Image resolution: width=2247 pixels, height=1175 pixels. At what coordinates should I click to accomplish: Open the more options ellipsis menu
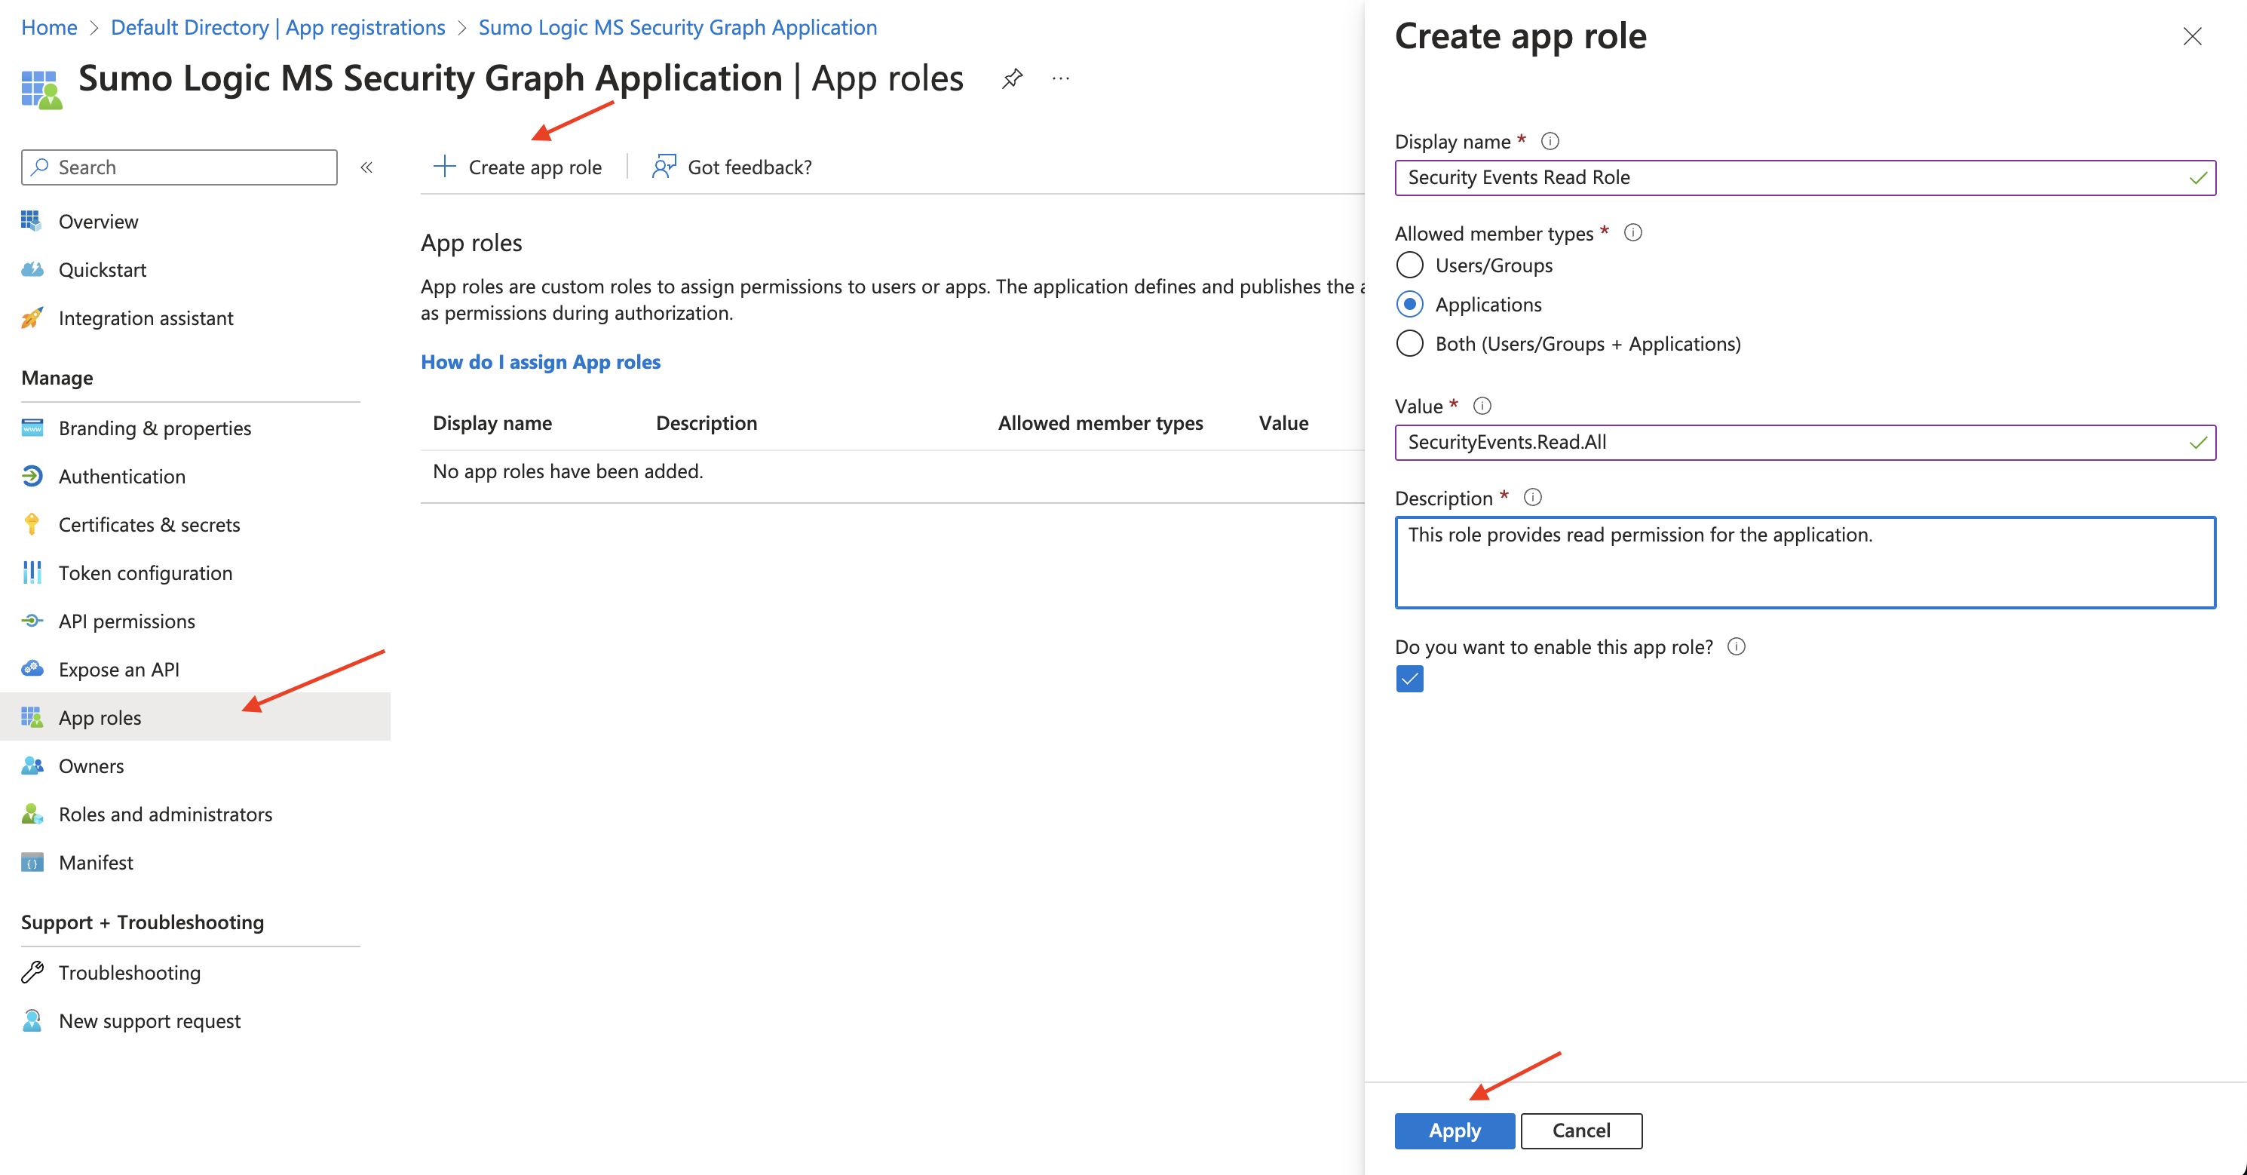pos(1062,78)
